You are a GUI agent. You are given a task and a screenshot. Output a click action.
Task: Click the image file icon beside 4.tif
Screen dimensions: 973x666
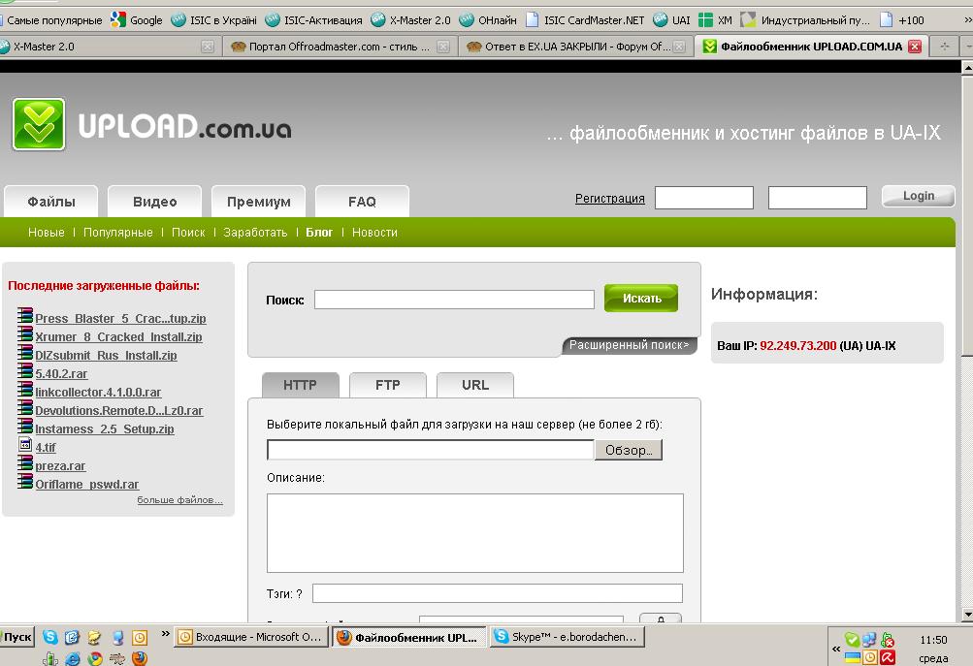click(26, 447)
